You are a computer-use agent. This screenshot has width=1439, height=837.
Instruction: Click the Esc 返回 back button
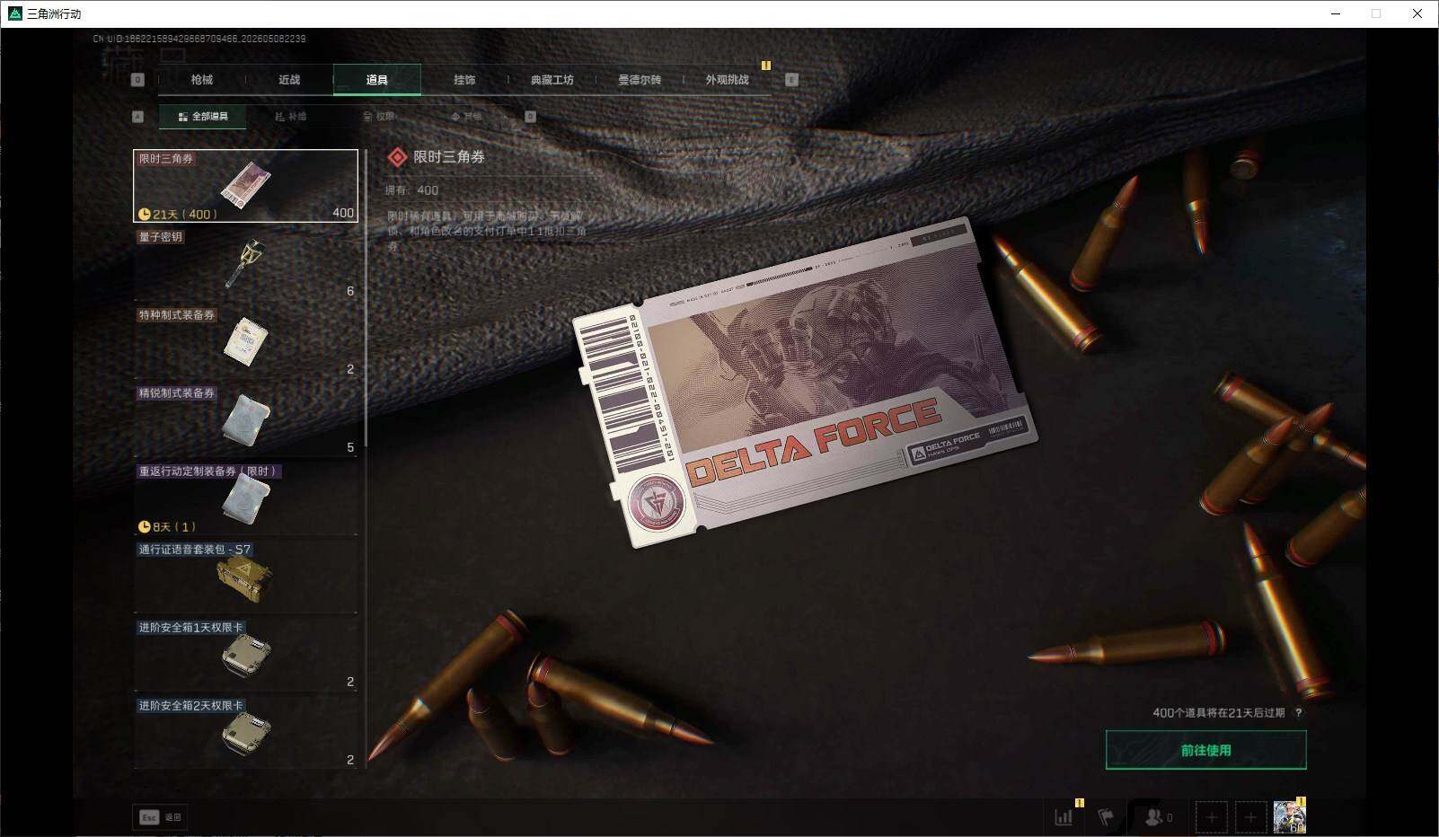point(160,817)
